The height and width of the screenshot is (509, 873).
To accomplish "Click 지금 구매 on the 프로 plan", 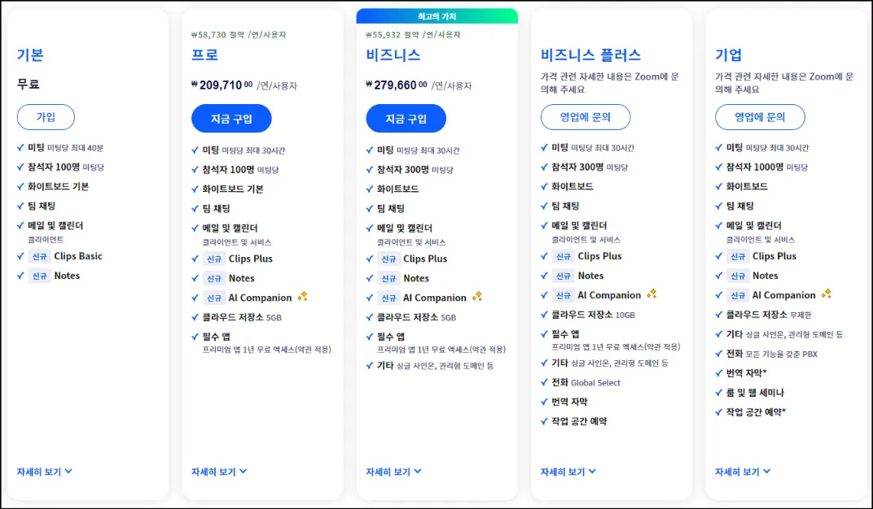I will [x=231, y=118].
